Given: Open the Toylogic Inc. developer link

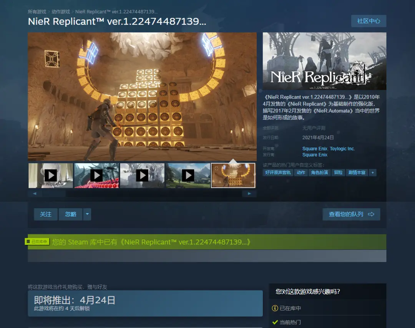Looking at the screenshot, I should (342, 149).
